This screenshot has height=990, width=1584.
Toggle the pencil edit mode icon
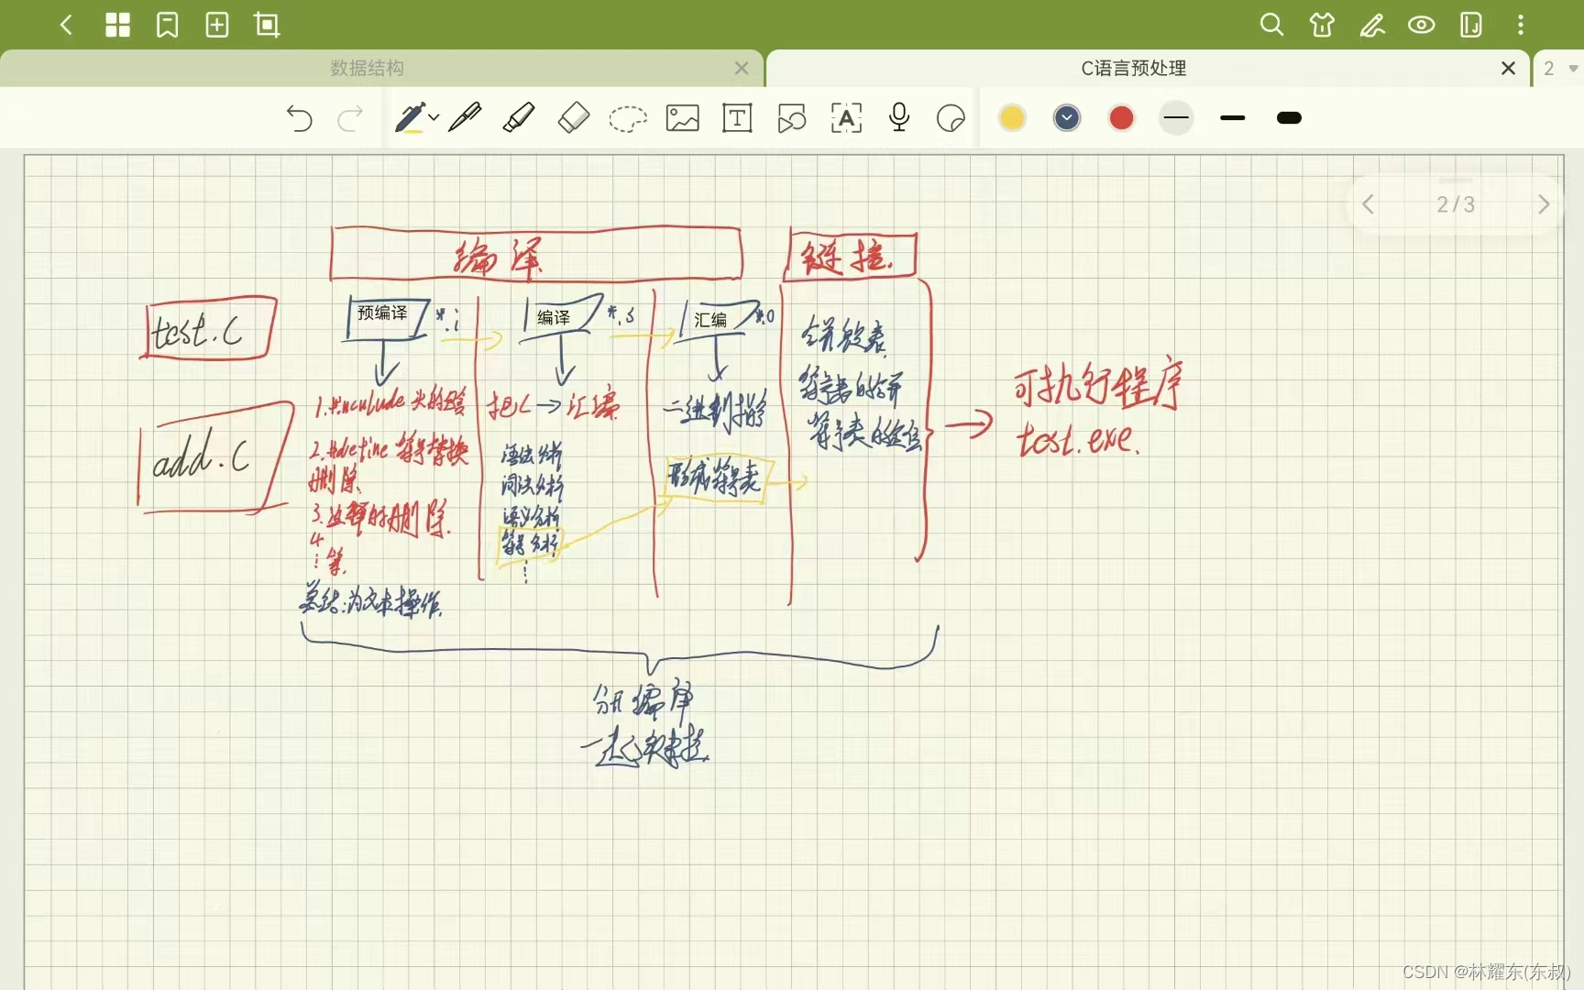pos(1372,25)
